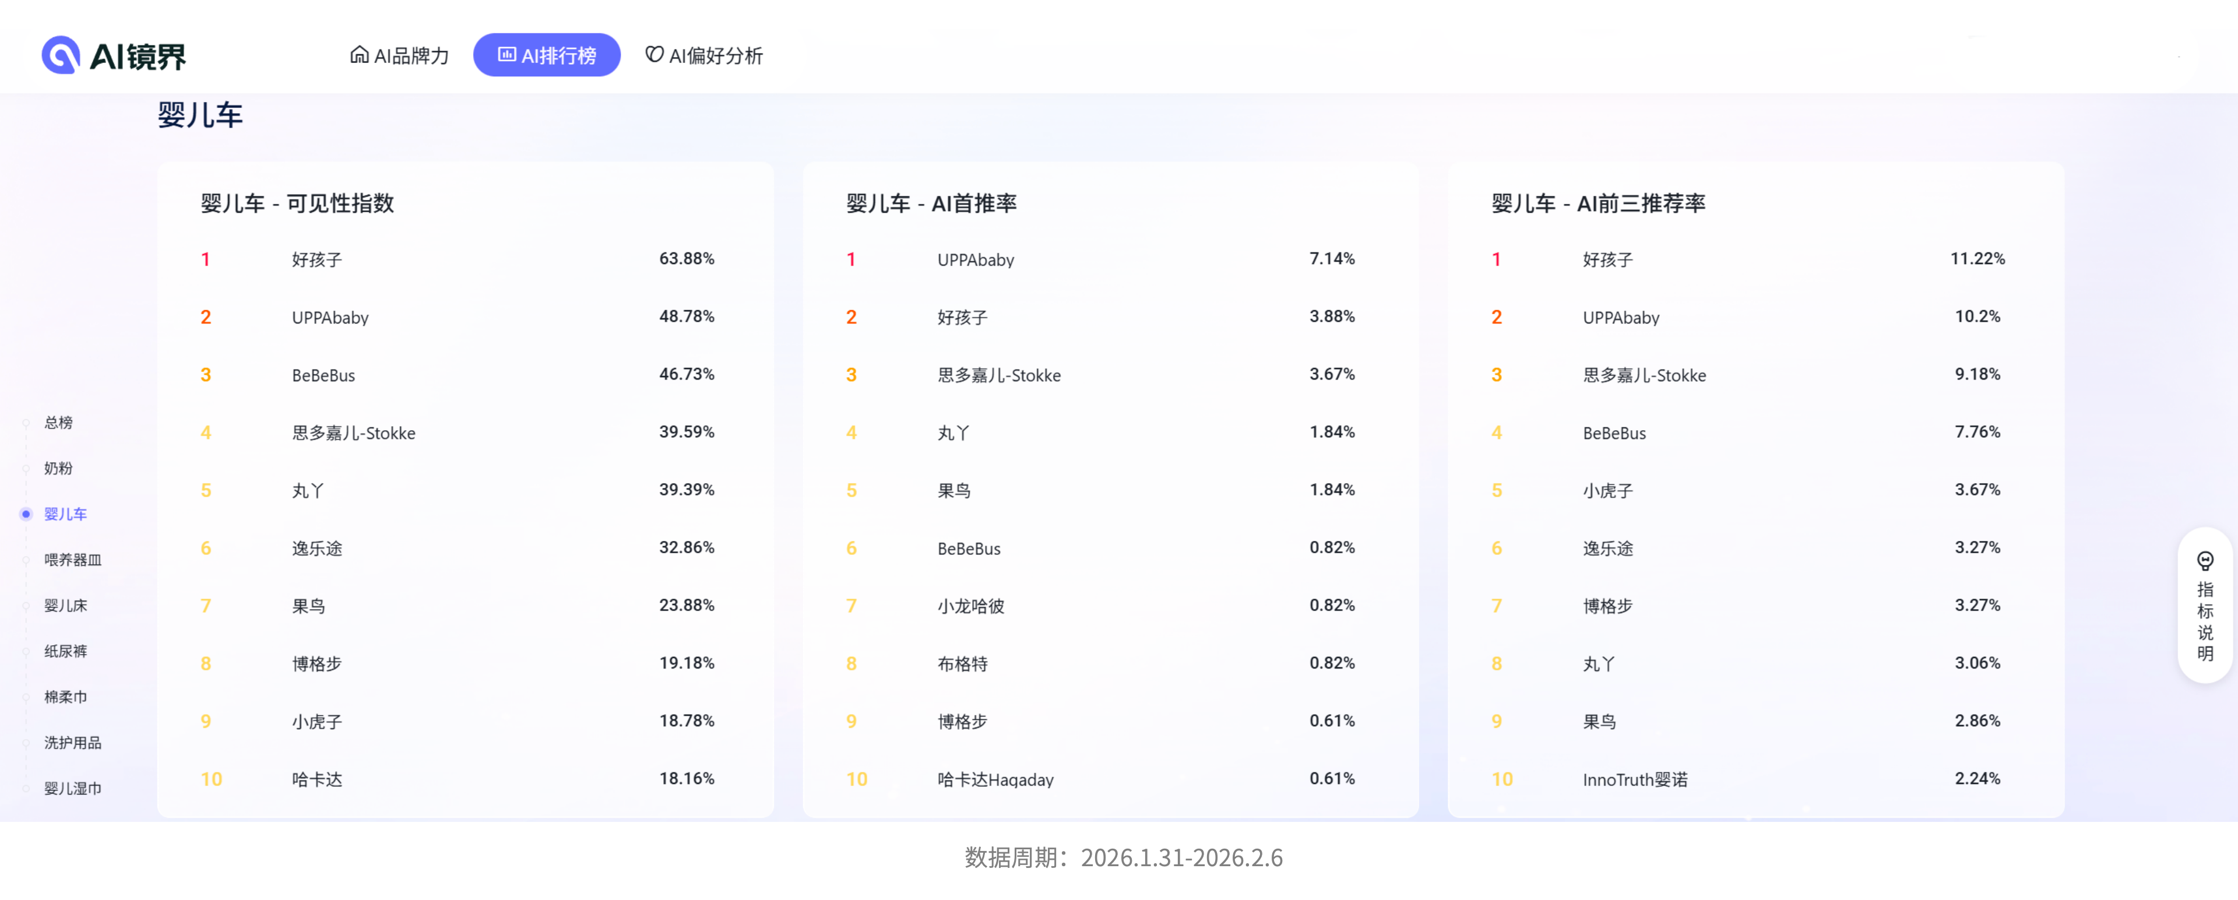Click the heart icon beside AI偏好分析
Image resolution: width=2238 pixels, height=900 pixels.
(x=654, y=55)
